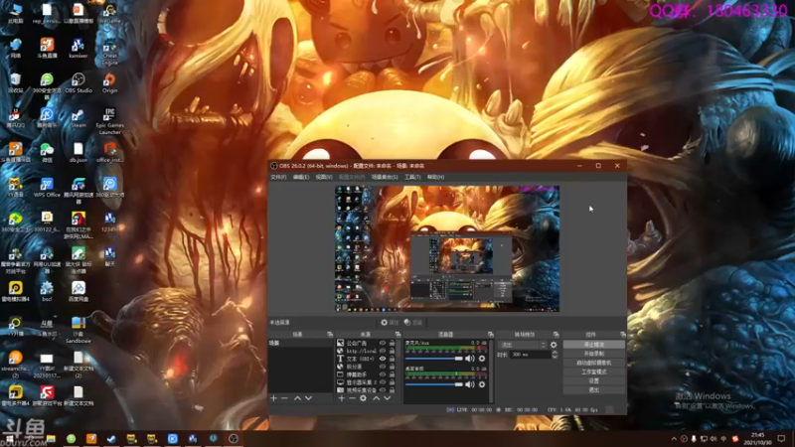
Task: Open the 桌面音频 mixer settings gear
Action: point(482,384)
